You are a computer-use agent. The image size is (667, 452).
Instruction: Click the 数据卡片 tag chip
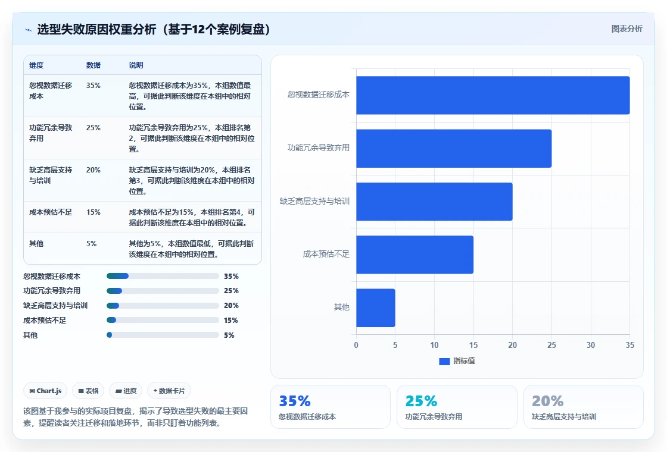(x=169, y=391)
